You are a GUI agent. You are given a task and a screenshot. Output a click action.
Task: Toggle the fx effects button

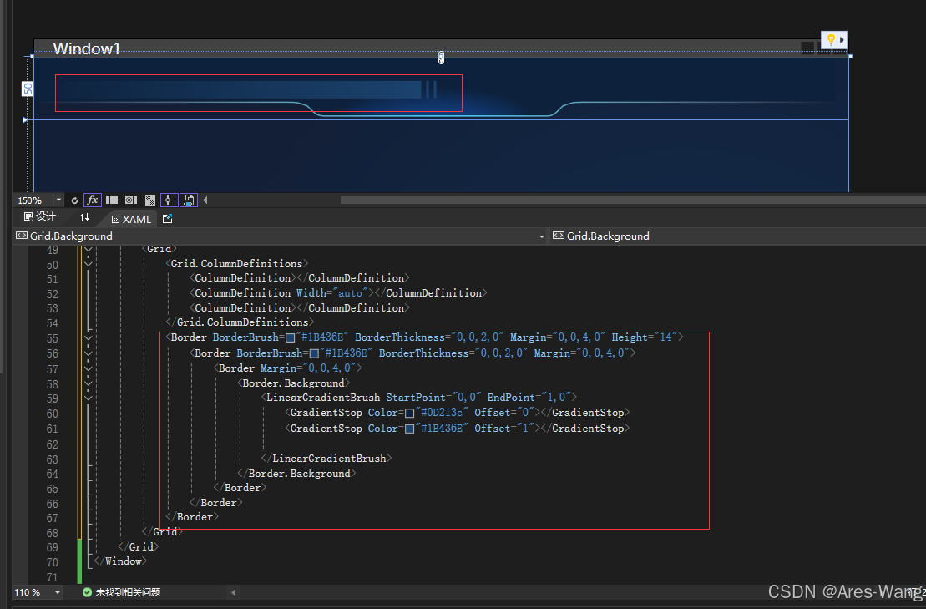93,200
